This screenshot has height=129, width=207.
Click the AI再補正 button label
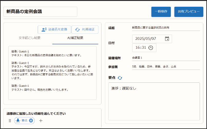click(x=88, y=29)
